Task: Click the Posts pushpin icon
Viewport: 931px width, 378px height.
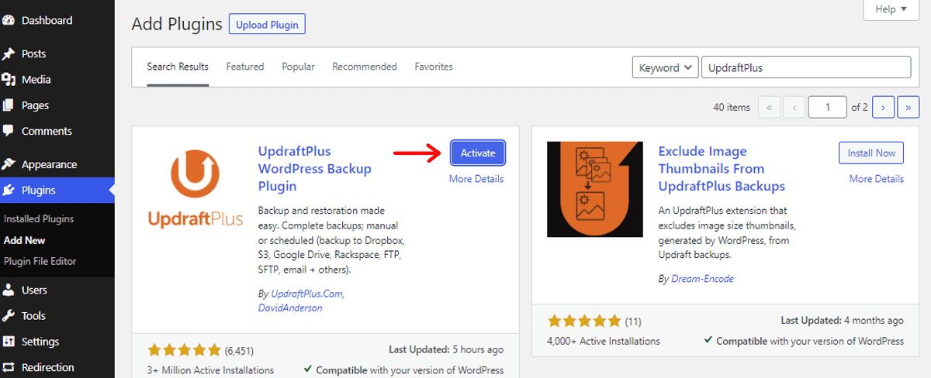Action: pos(9,54)
